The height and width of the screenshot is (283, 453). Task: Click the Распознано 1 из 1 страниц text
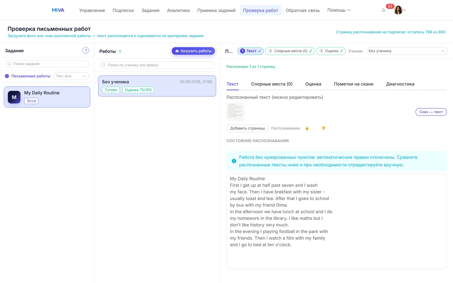pyautogui.click(x=251, y=67)
